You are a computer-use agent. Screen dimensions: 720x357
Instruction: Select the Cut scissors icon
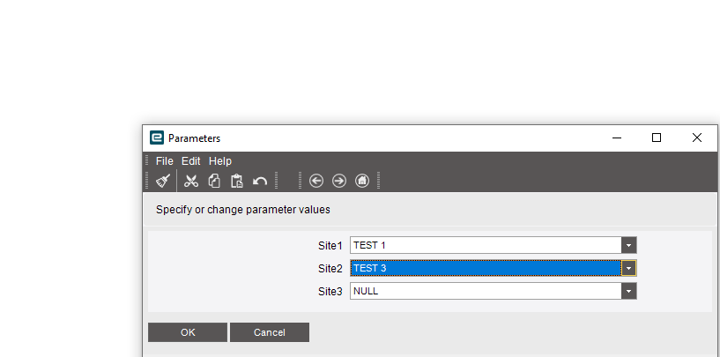[191, 181]
